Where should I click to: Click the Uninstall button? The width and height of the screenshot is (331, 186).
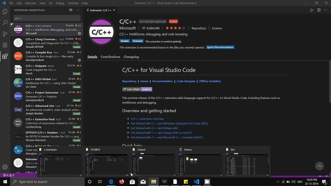coord(137,41)
